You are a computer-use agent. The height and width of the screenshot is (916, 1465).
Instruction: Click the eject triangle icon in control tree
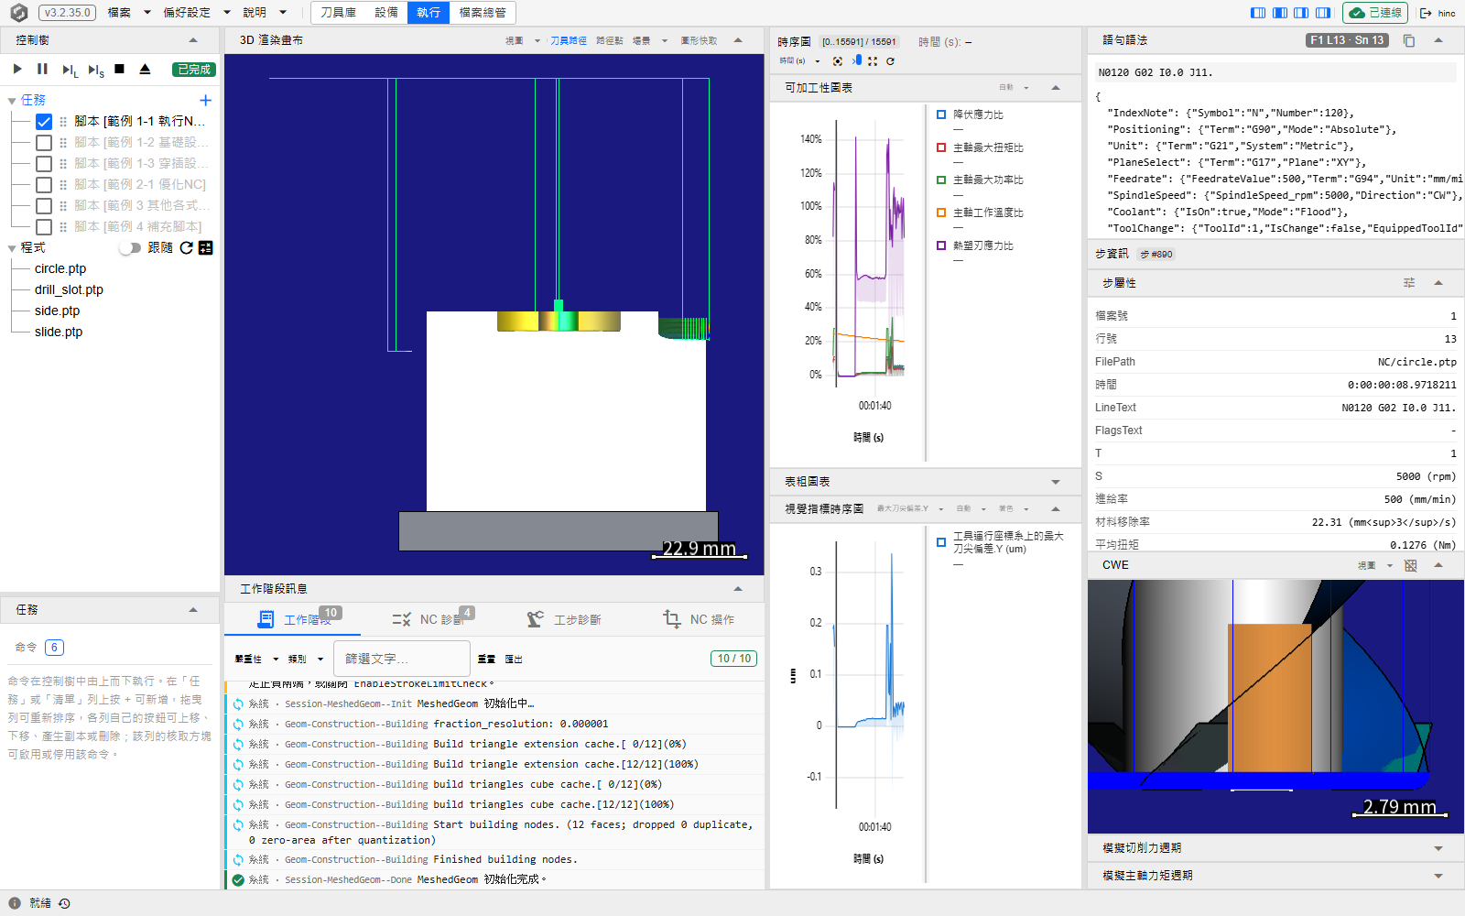point(145,69)
